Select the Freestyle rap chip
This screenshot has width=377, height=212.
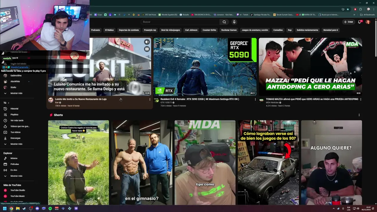point(150,30)
